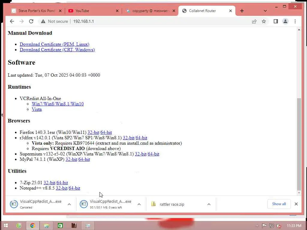307x230 pixels.
Task: View the Not secure site warning
Action: [x=55, y=21]
